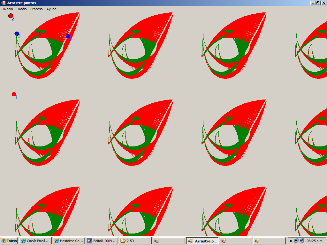Select the blue control point labeled 3

[x=68, y=36]
